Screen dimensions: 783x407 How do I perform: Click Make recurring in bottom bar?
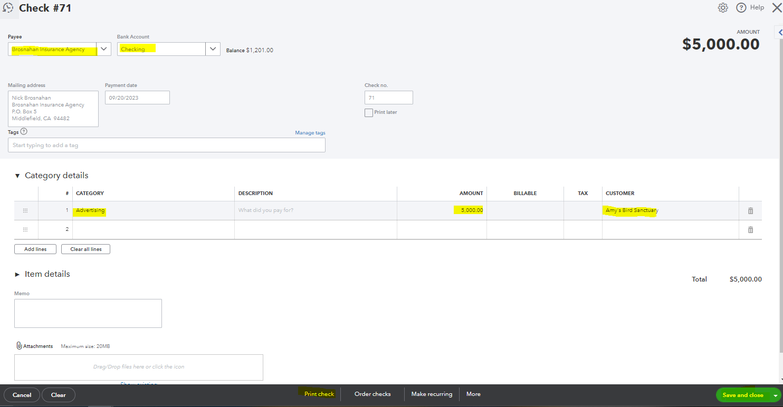tap(432, 394)
